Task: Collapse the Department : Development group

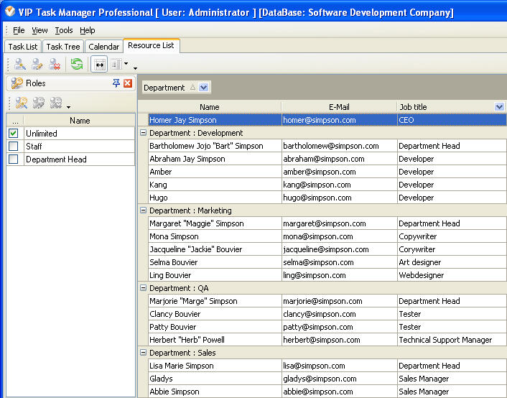Action: click(143, 133)
